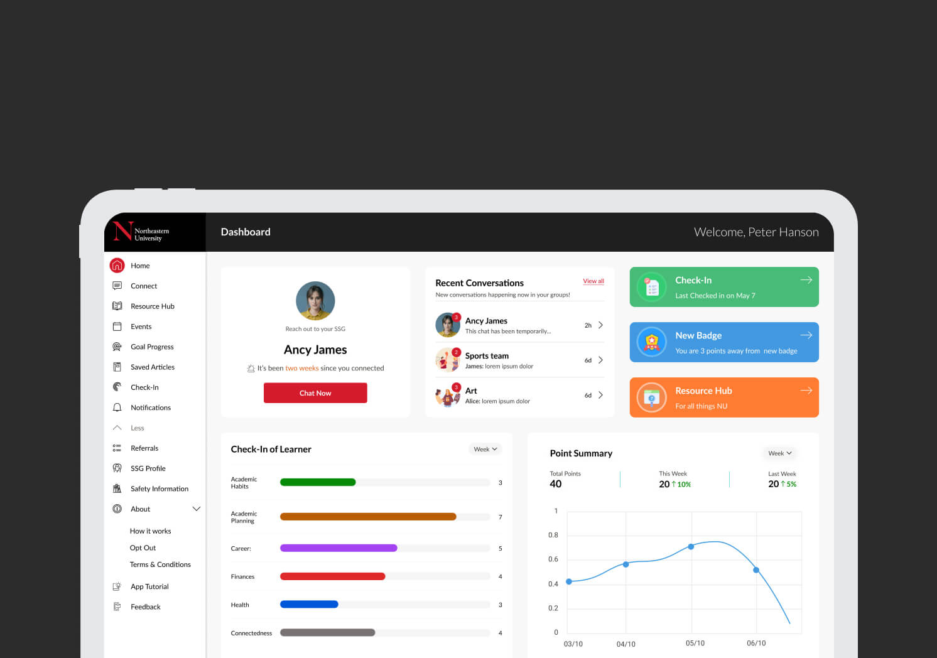The height and width of the screenshot is (658, 937).
Task: Click the Resource Hub card icon
Action: click(x=652, y=397)
